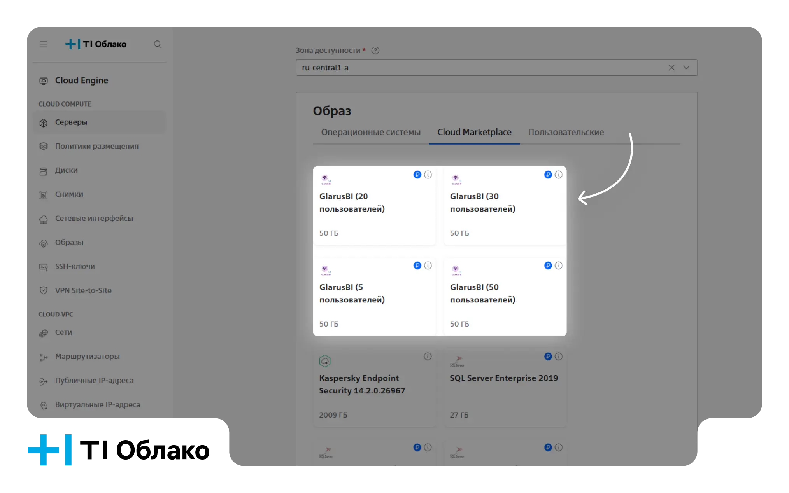
Task: Click paid badge on GlarusBI (5 пользователей)
Action: (x=417, y=266)
